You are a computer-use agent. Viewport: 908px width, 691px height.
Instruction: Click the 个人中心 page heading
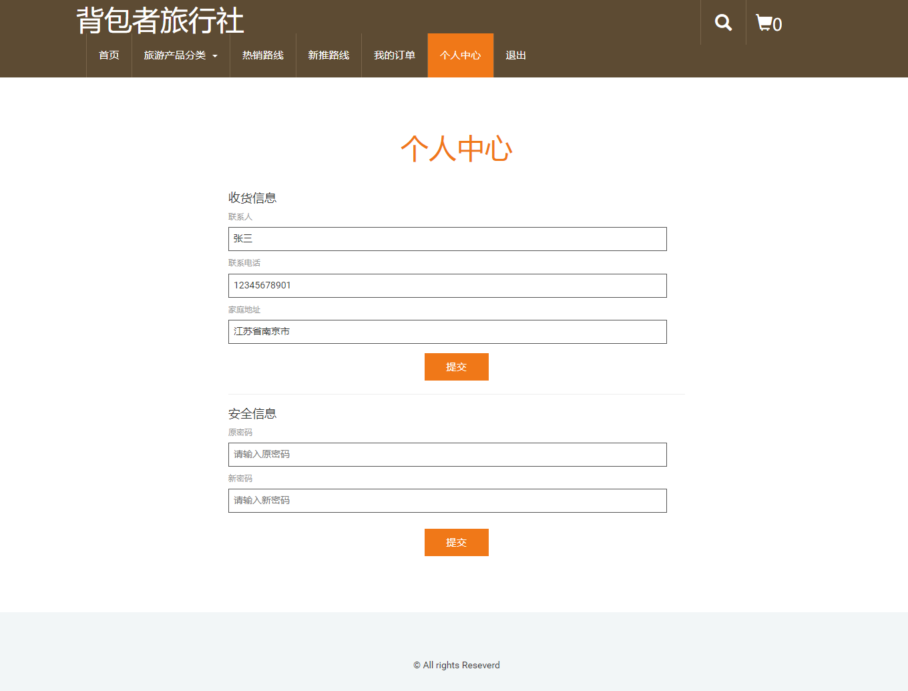456,148
